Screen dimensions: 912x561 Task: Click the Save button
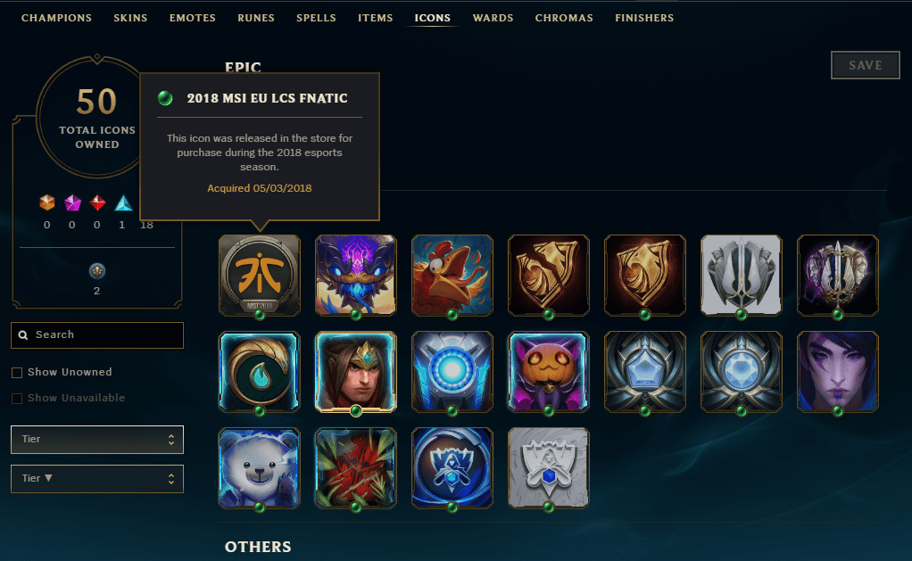click(x=866, y=65)
